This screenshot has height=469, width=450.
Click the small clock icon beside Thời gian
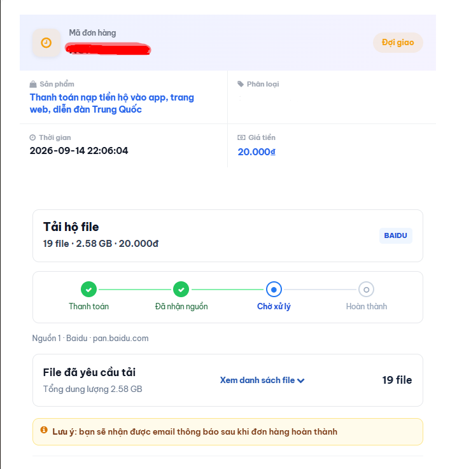32,137
